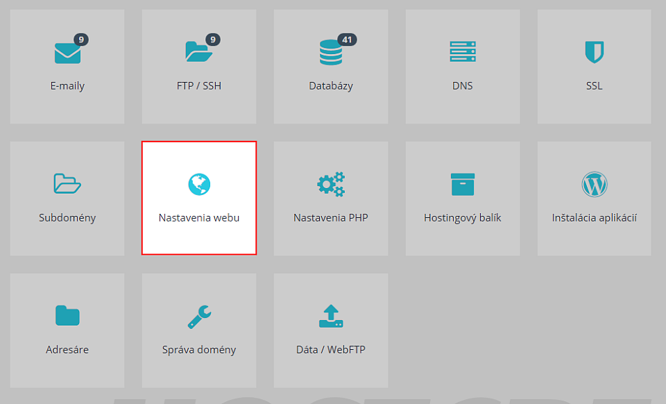Click the Dáta / WebFTP upload icon
666x404 pixels.
point(331,316)
